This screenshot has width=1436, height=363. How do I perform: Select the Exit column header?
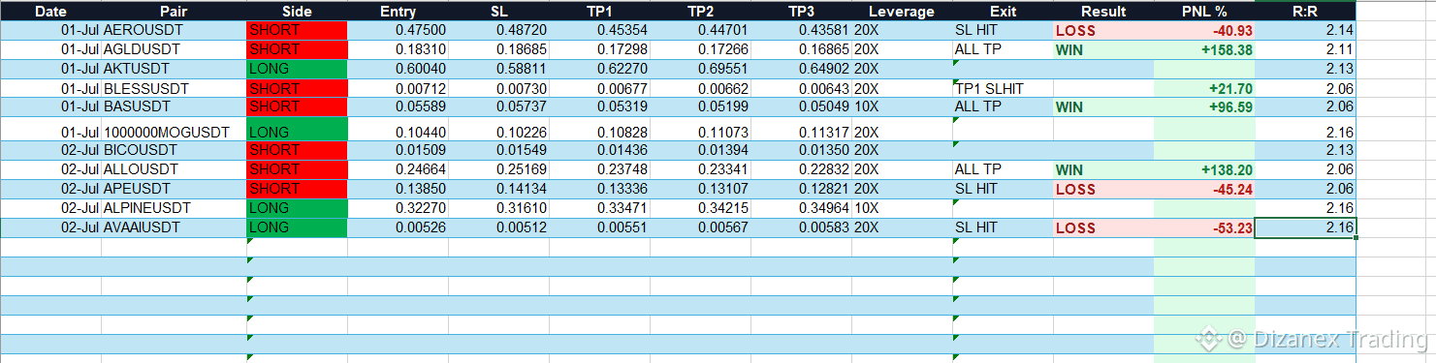click(1003, 12)
